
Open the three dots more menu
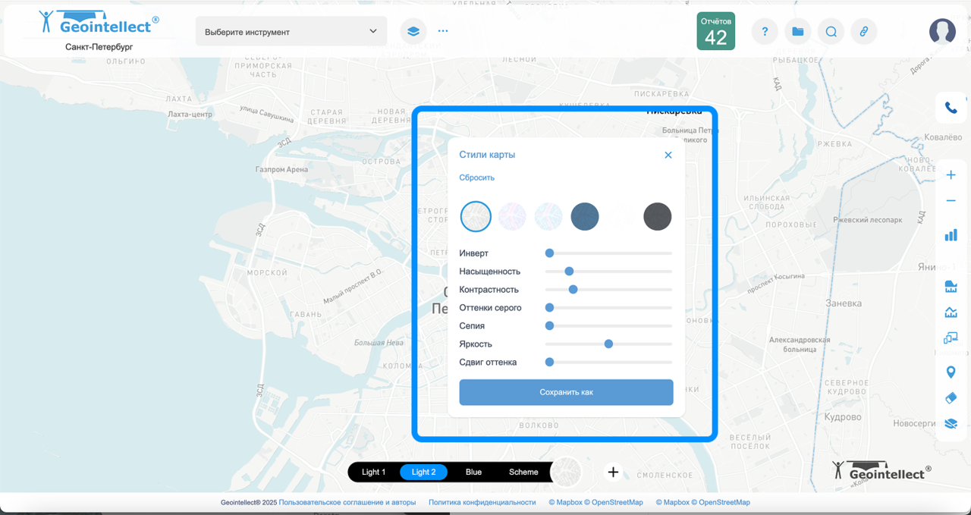(443, 32)
